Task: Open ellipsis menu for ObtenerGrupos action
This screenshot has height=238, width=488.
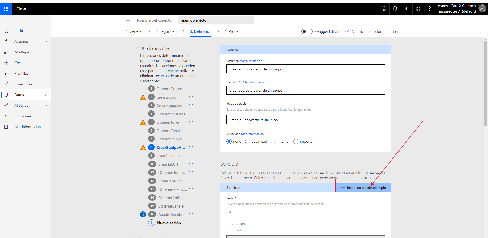Action: click(191, 88)
